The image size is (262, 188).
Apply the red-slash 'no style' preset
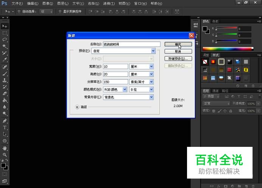tap(205, 62)
